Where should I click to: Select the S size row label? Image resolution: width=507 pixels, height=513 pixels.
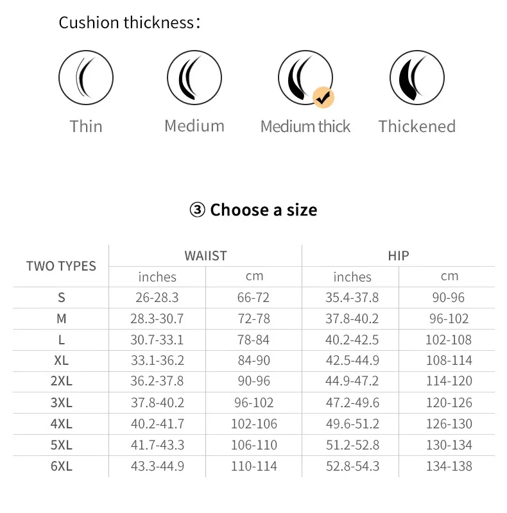[x=62, y=298]
